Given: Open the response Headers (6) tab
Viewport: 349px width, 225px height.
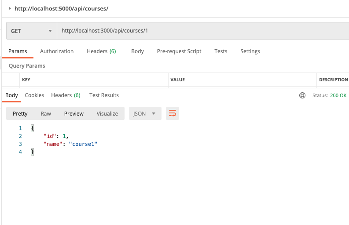Looking at the screenshot, I should click(x=66, y=95).
